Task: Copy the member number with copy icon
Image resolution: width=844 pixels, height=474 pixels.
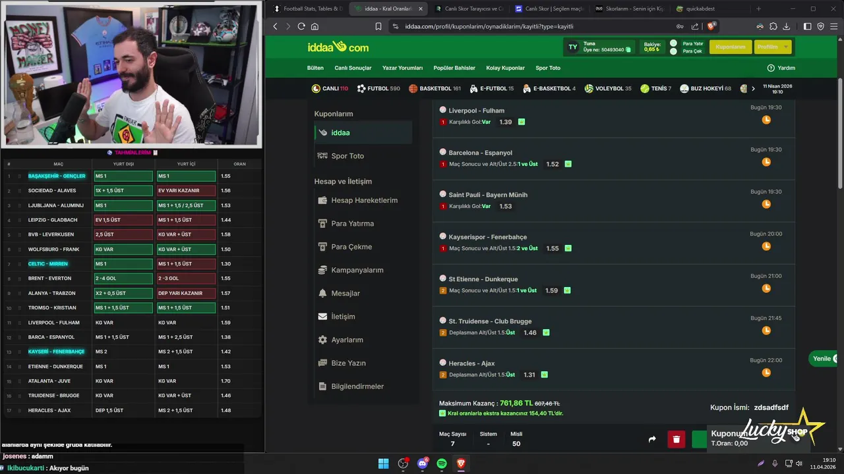Action: click(x=628, y=49)
